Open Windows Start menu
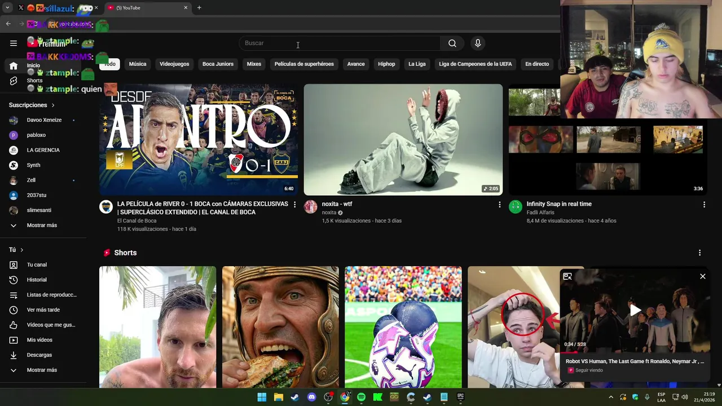The width and height of the screenshot is (722, 406). pyautogui.click(x=262, y=397)
